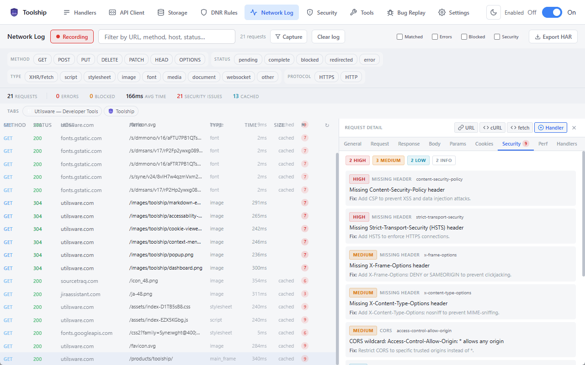Enable the Matched checkbox
585x365 pixels.
(x=399, y=36)
